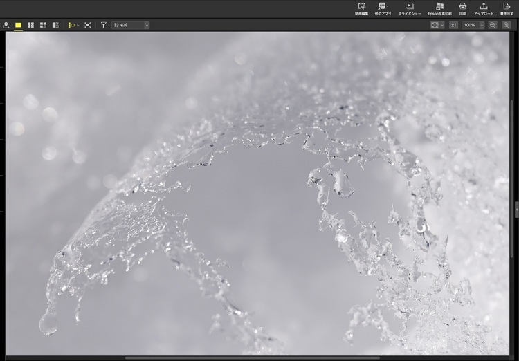Start the slideshow (スライドショー)

pyautogui.click(x=410, y=8)
